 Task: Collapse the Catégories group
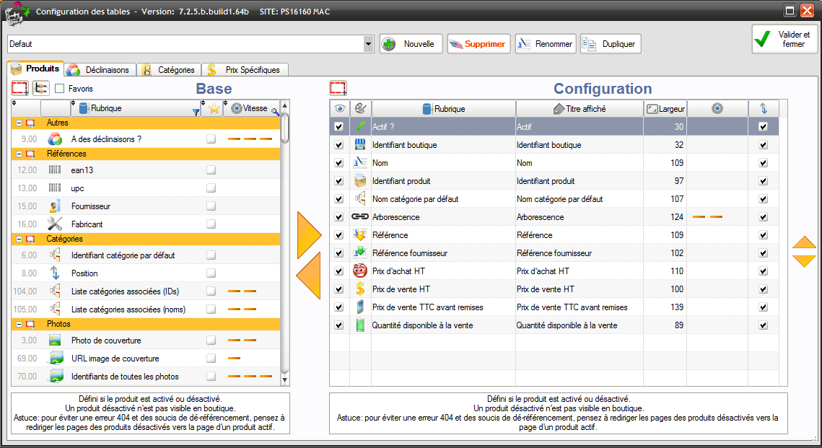pos(19,239)
